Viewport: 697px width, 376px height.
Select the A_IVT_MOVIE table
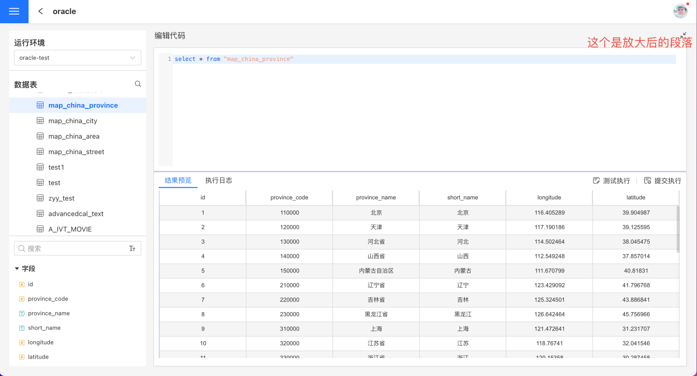point(70,229)
